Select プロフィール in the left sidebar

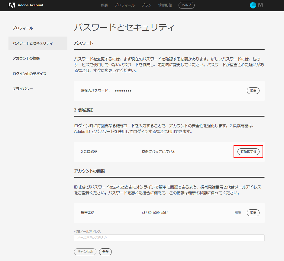pos(23,28)
